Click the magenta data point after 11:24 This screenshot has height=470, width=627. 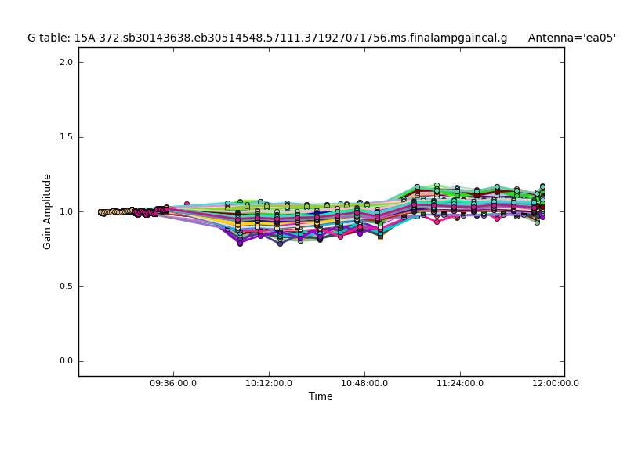pyautogui.click(x=497, y=219)
